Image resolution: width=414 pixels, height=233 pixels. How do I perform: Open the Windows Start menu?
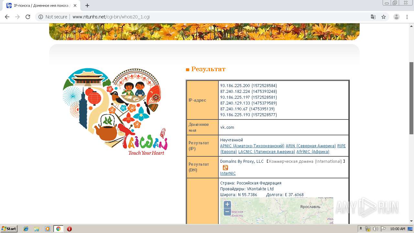click(9, 229)
